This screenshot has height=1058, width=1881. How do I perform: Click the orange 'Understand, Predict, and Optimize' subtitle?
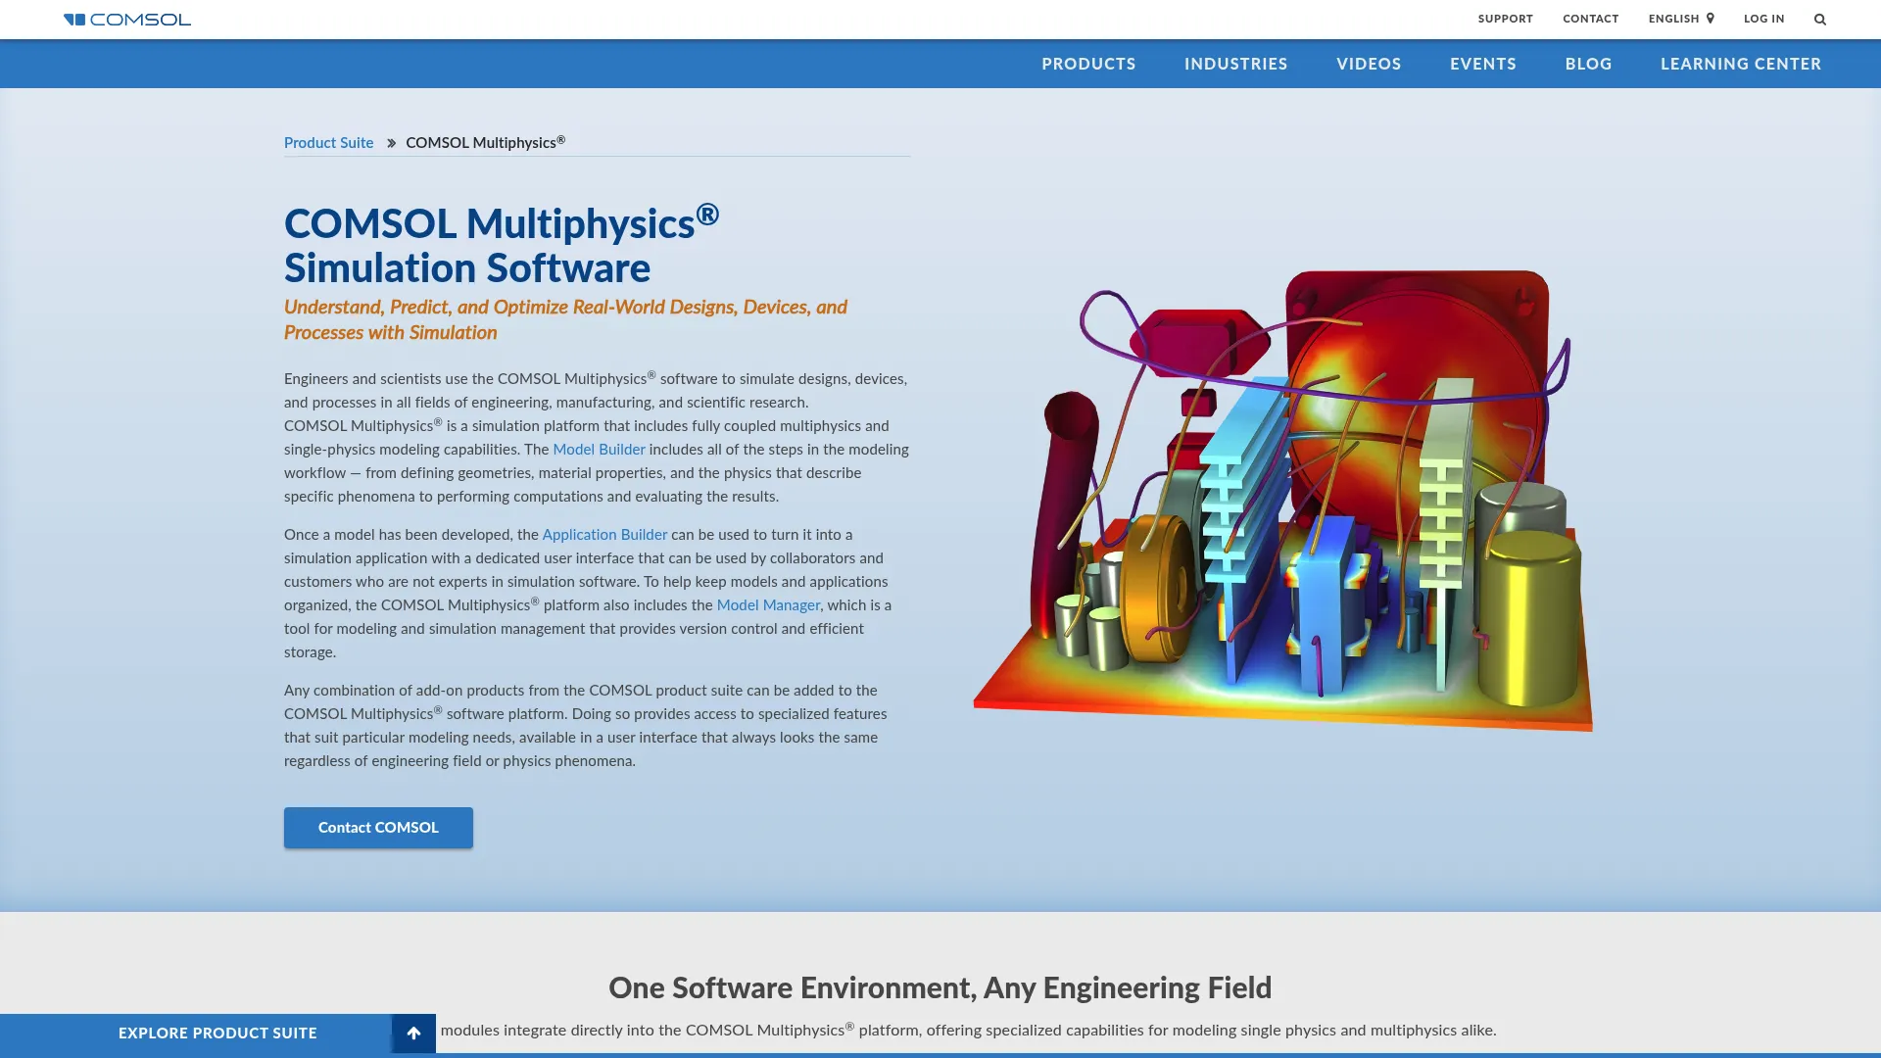[x=565, y=319]
